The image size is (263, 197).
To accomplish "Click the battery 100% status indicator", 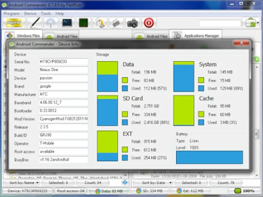I will coord(244,191).
